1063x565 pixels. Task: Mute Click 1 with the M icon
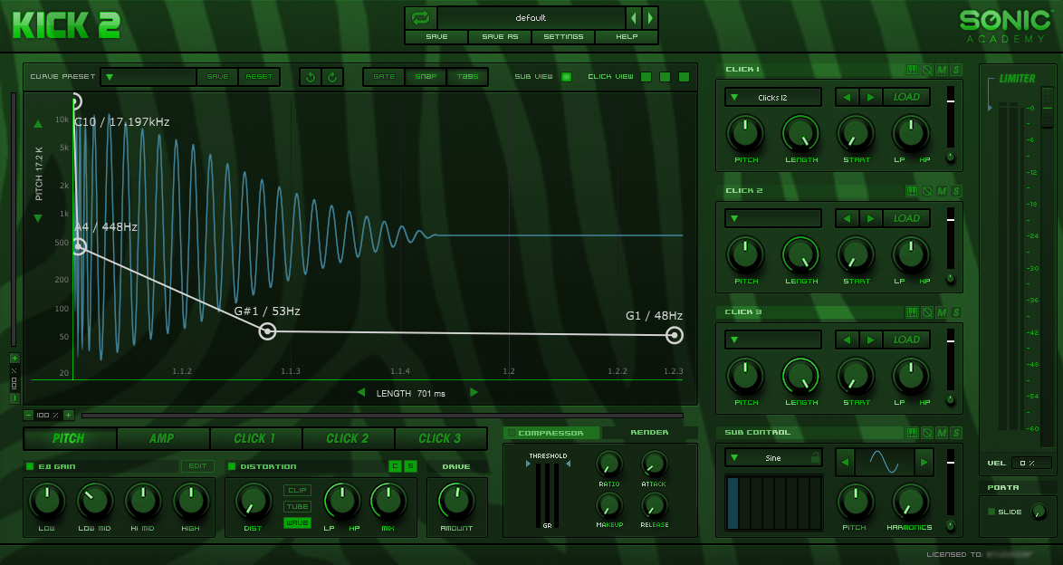pos(942,70)
